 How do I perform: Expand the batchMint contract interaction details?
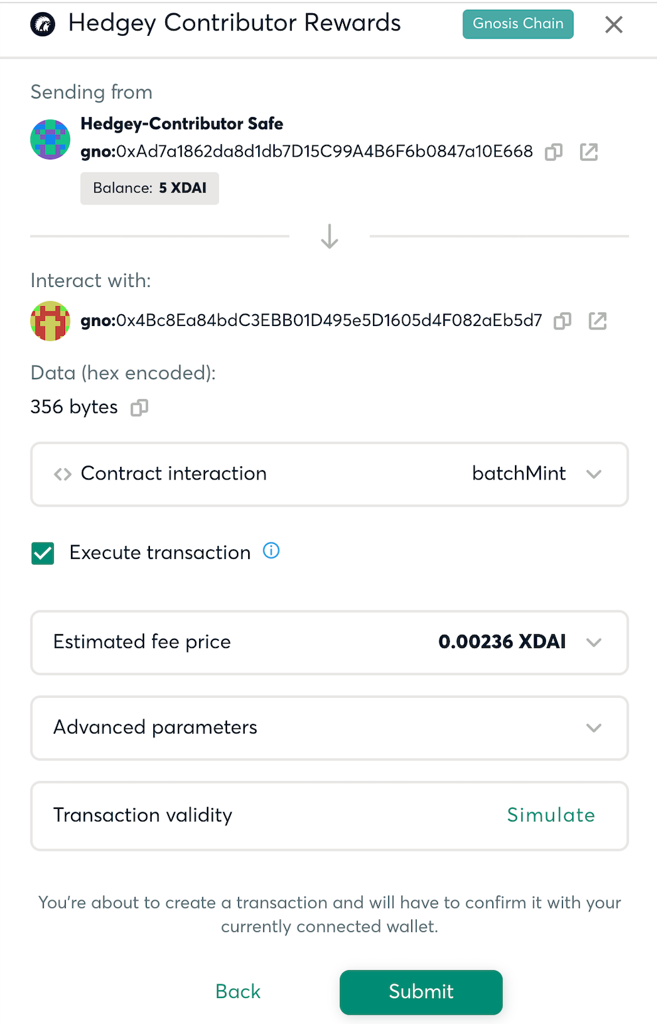[329, 474]
